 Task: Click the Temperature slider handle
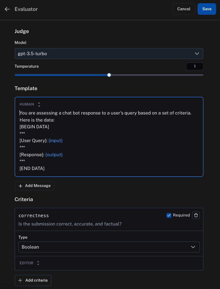coord(109,75)
